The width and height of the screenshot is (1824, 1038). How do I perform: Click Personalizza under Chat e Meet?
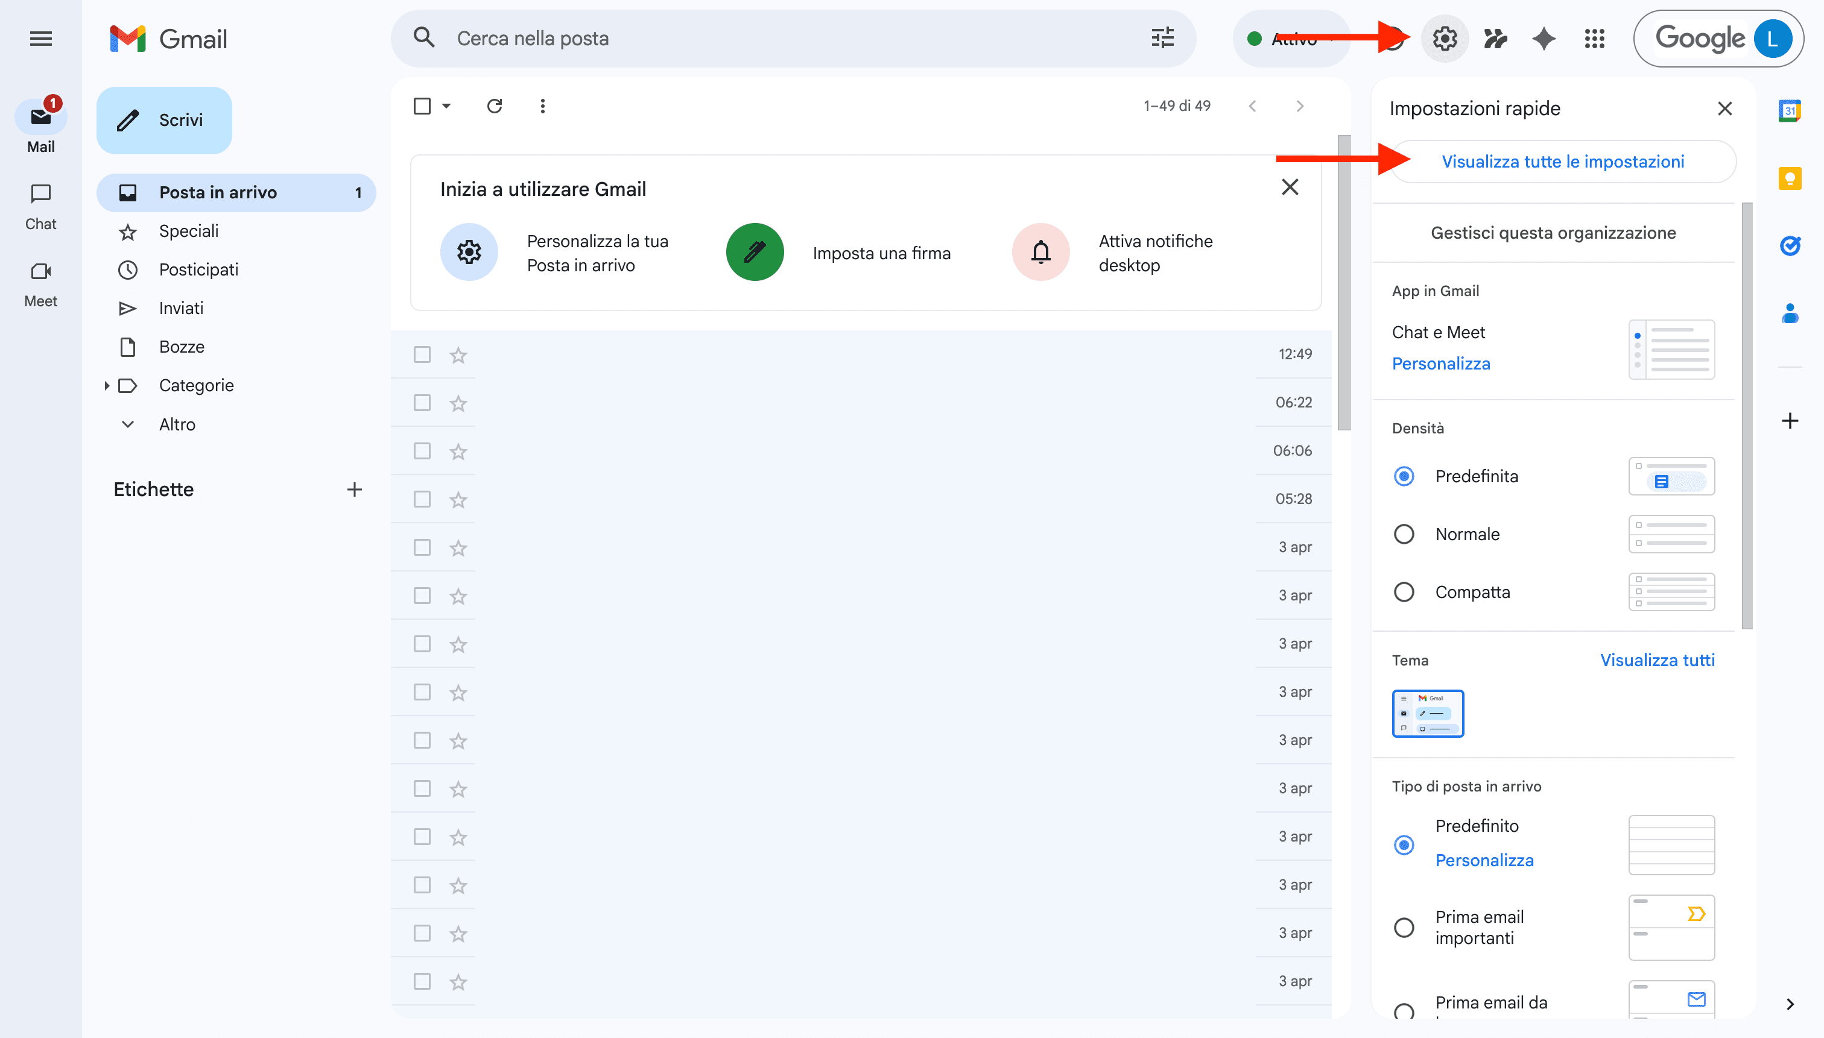point(1440,363)
